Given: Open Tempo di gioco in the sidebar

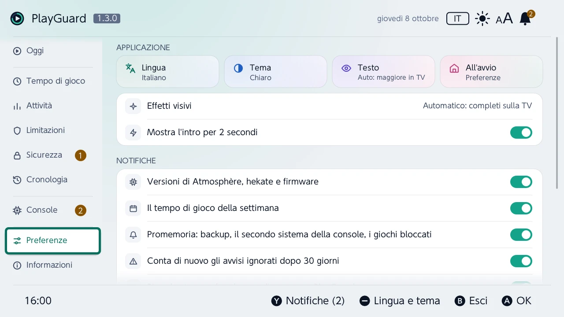Looking at the screenshot, I should coord(53,81).
